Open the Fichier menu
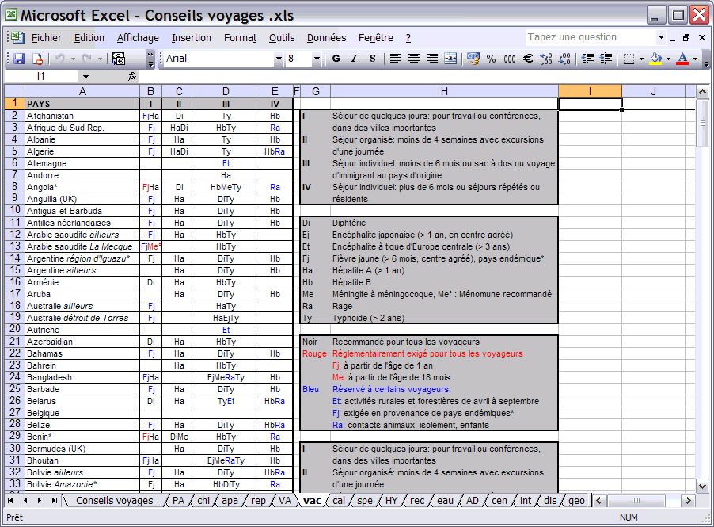The image size is (714, 527). click(x=47, y=38)
